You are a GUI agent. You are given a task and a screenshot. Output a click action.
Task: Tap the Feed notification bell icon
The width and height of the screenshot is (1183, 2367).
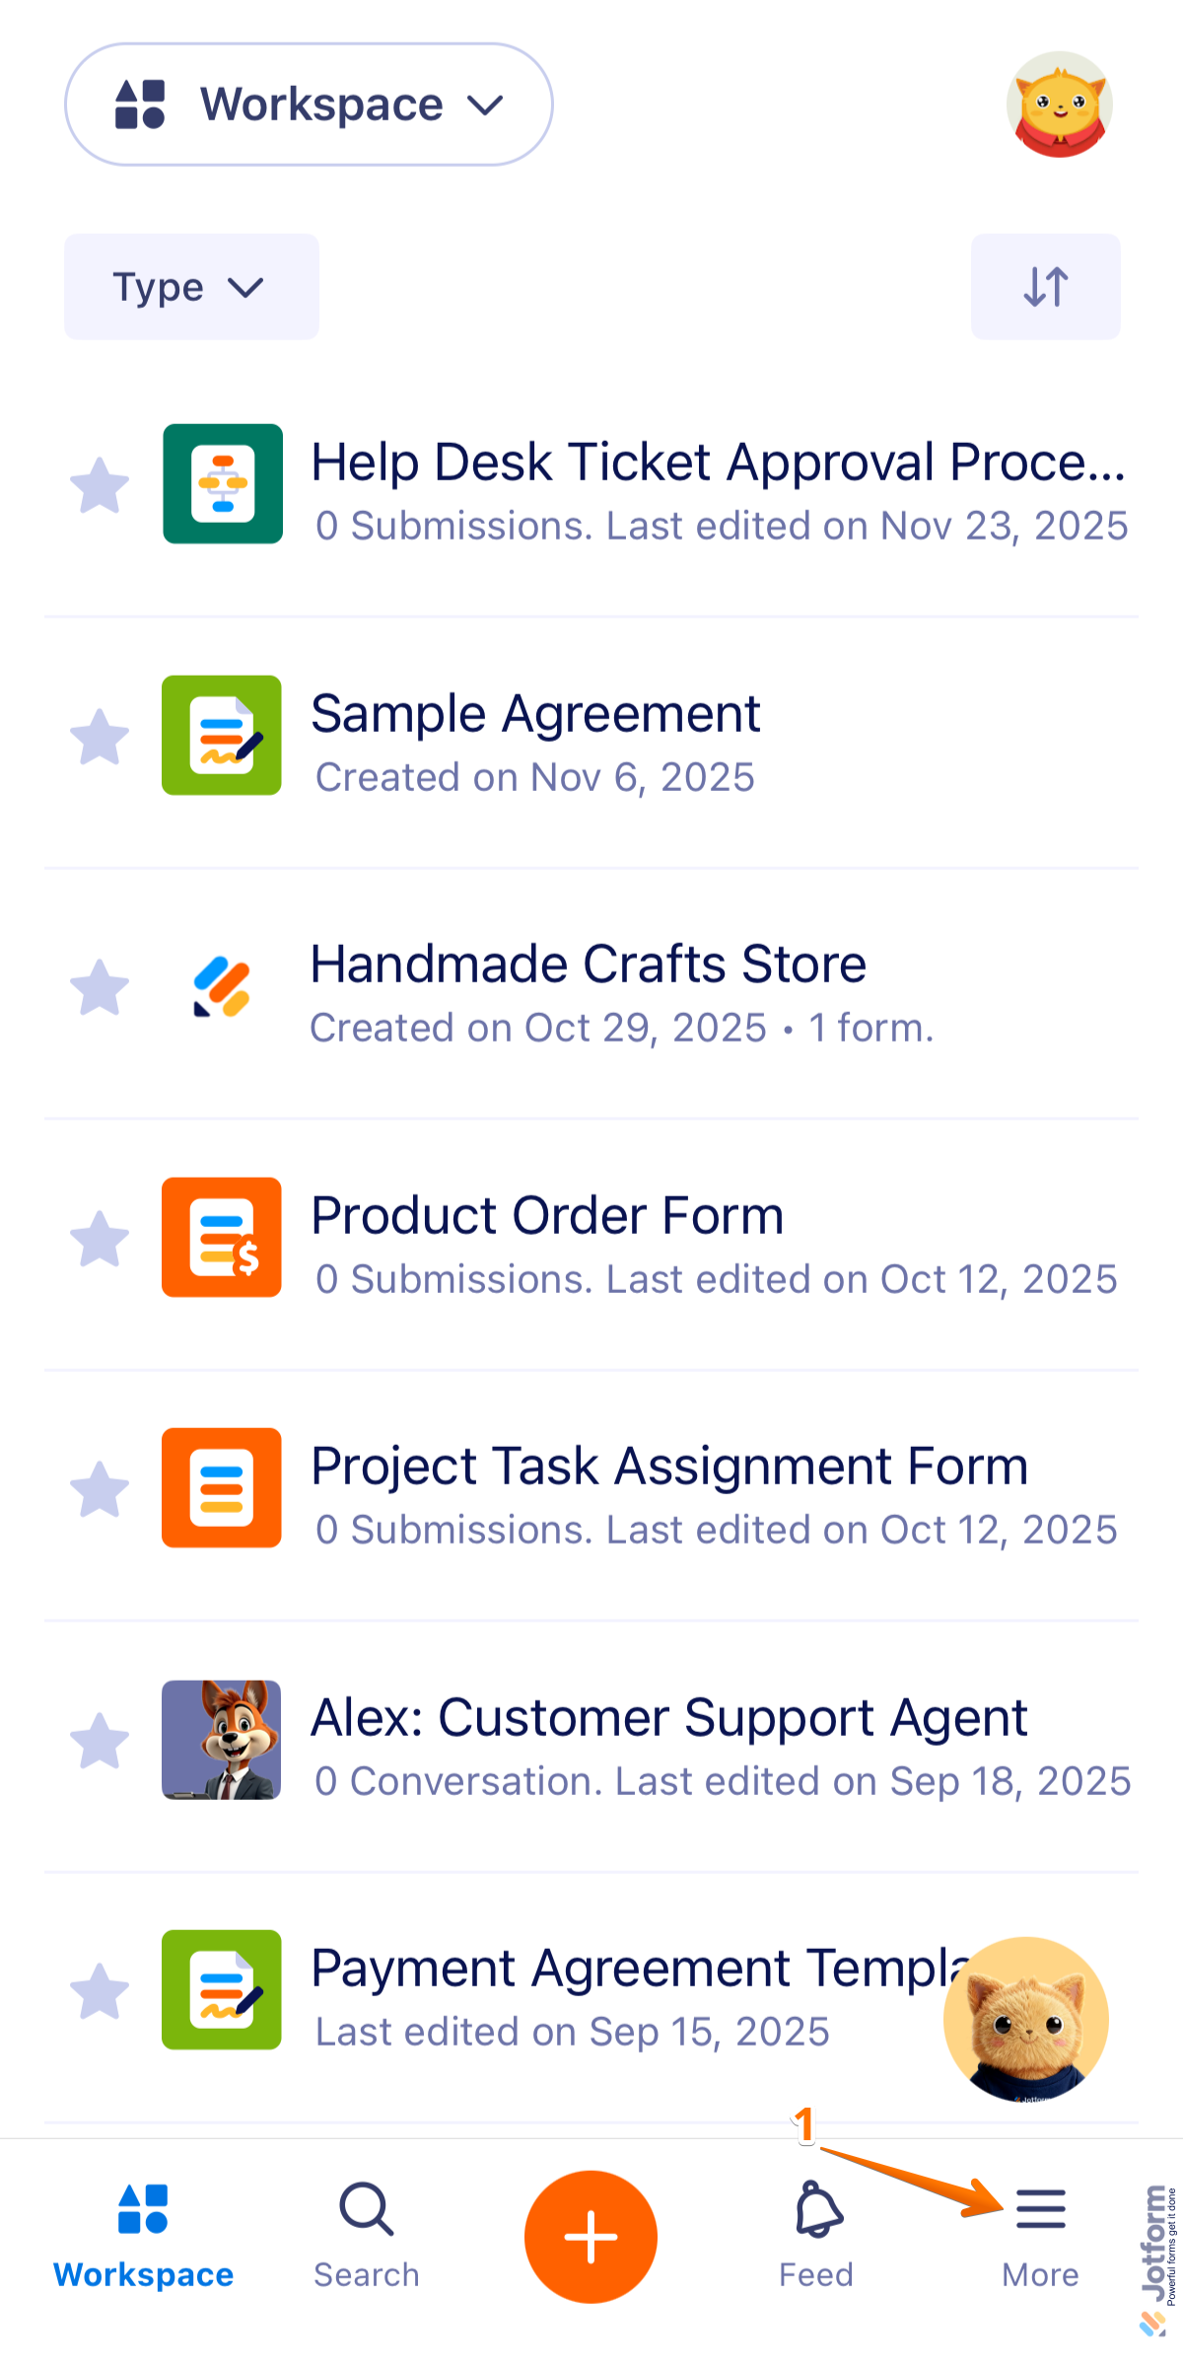tap(815, 2212)
